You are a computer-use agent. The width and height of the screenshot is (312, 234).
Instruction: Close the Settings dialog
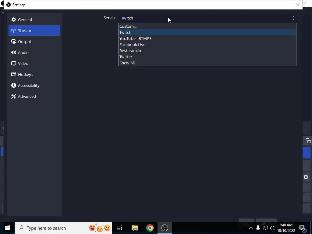click(298, 5)
